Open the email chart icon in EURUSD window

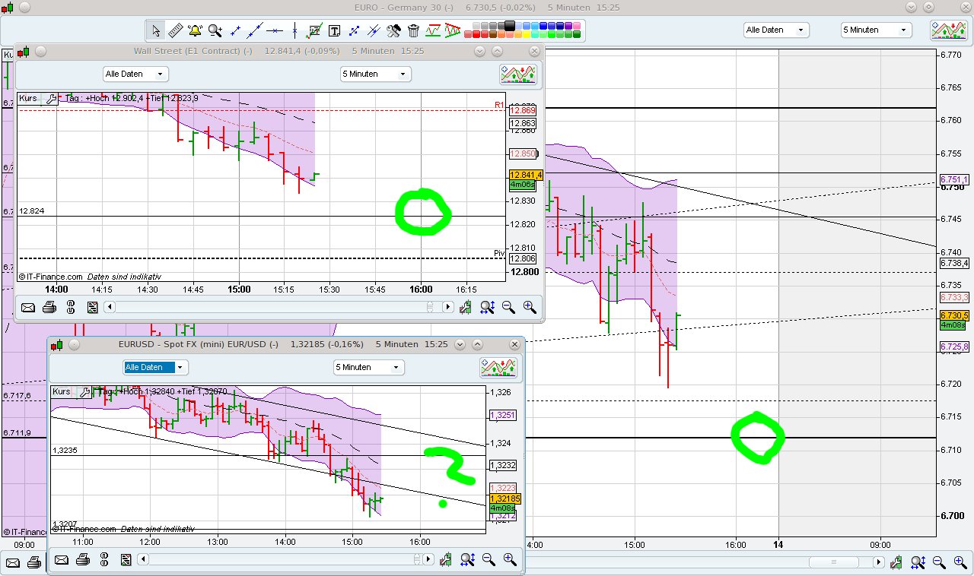62,560
